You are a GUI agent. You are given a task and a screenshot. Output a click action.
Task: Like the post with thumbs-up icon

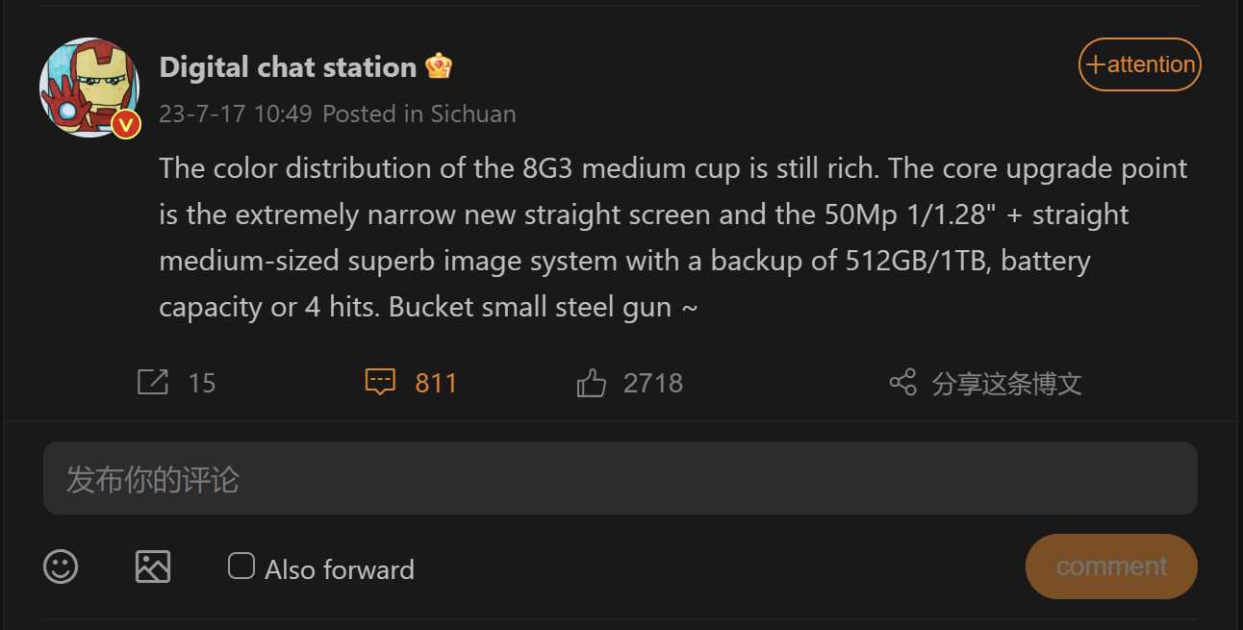coord(591,384)
